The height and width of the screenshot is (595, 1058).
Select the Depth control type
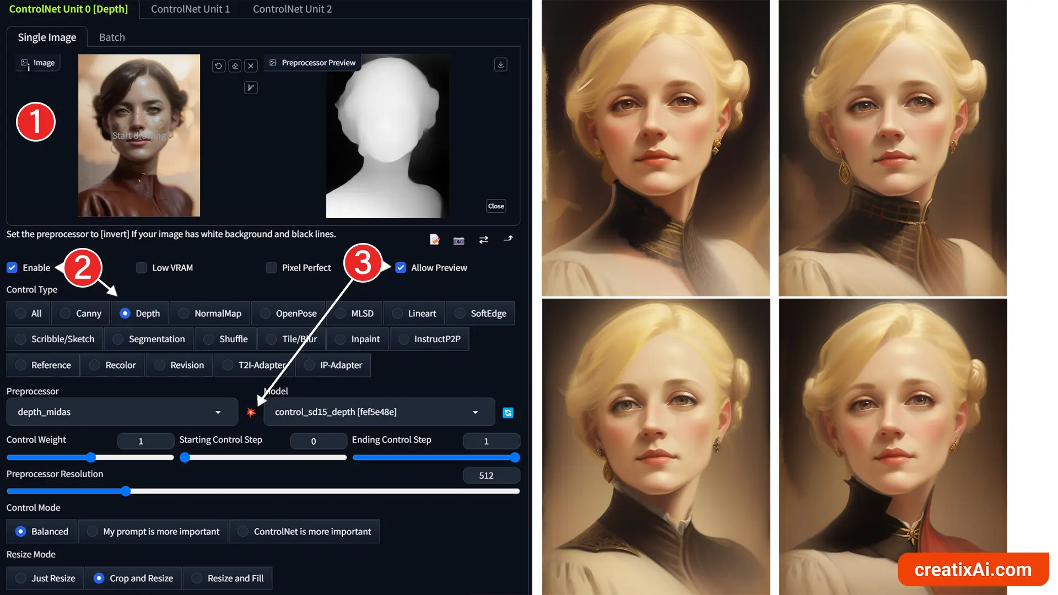pyautogui.click(x=140, y=313)
